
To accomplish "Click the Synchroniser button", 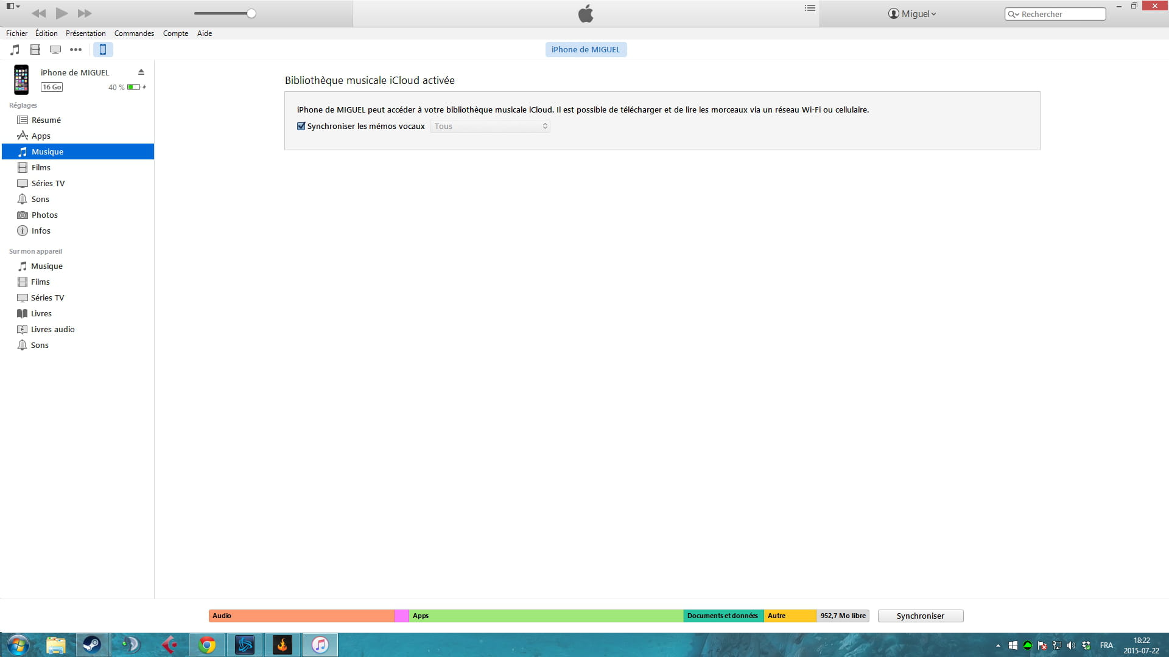I will tap(920, 616).
